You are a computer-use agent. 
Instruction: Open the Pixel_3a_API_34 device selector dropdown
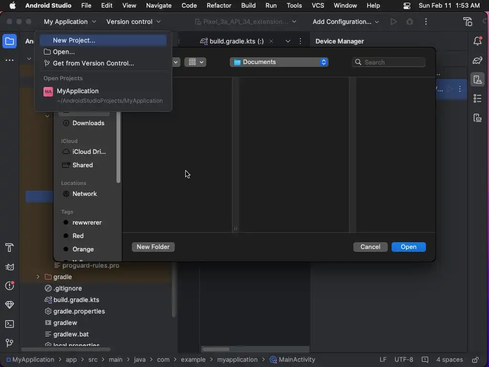245,22
